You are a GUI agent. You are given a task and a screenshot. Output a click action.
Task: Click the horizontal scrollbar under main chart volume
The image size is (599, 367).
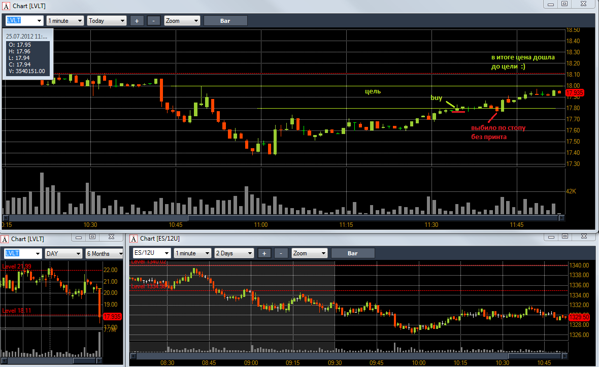tap(283, 218)
